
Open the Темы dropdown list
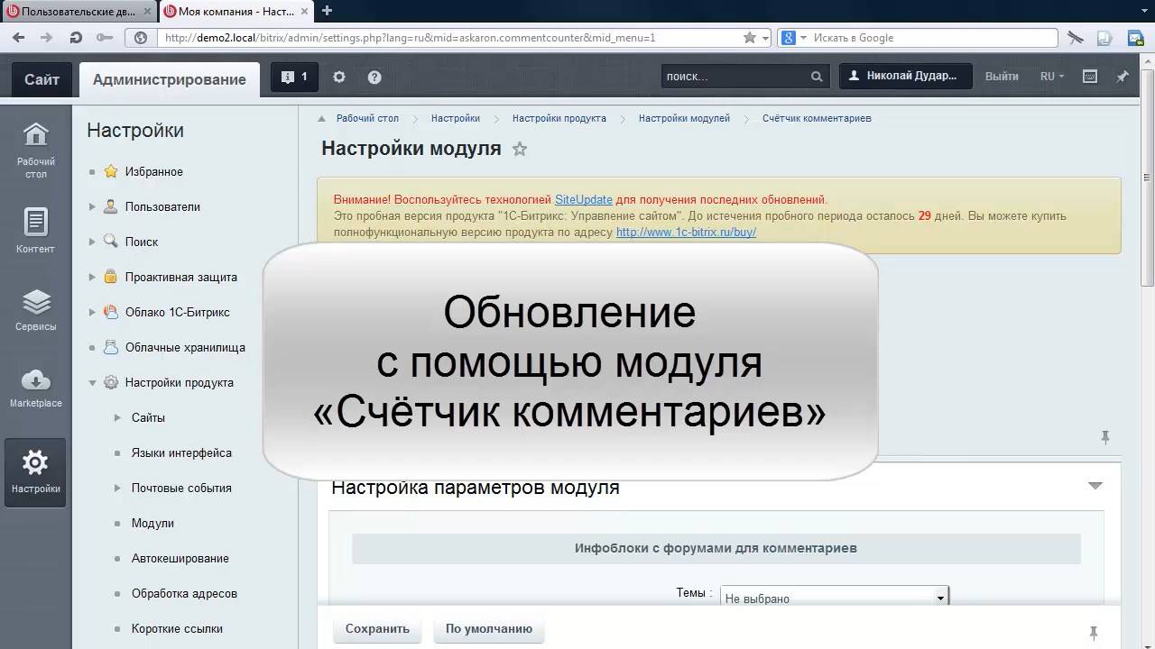click(835, 598)
